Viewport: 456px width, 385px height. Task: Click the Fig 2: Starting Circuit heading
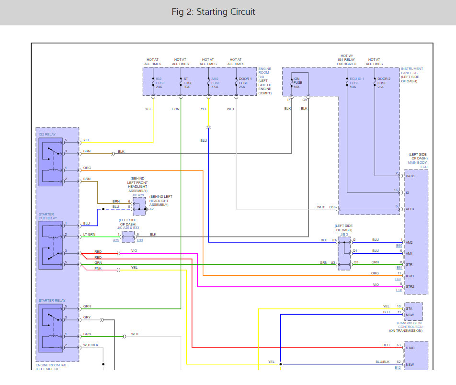(213, 12)
